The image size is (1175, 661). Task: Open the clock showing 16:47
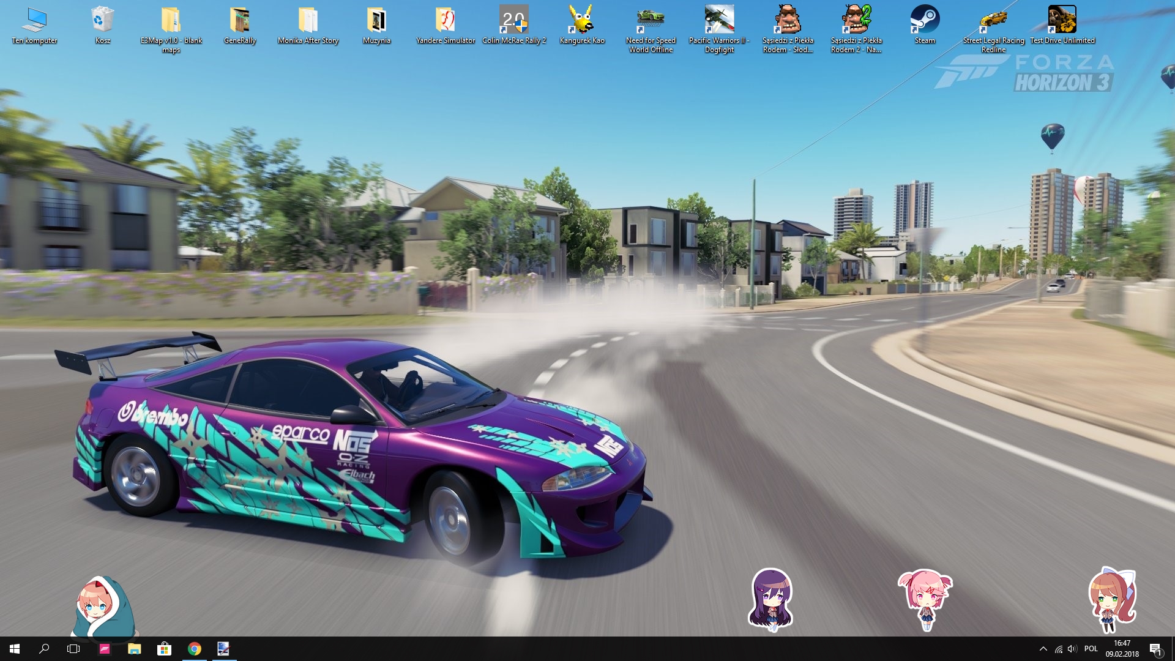(1122, 649)
